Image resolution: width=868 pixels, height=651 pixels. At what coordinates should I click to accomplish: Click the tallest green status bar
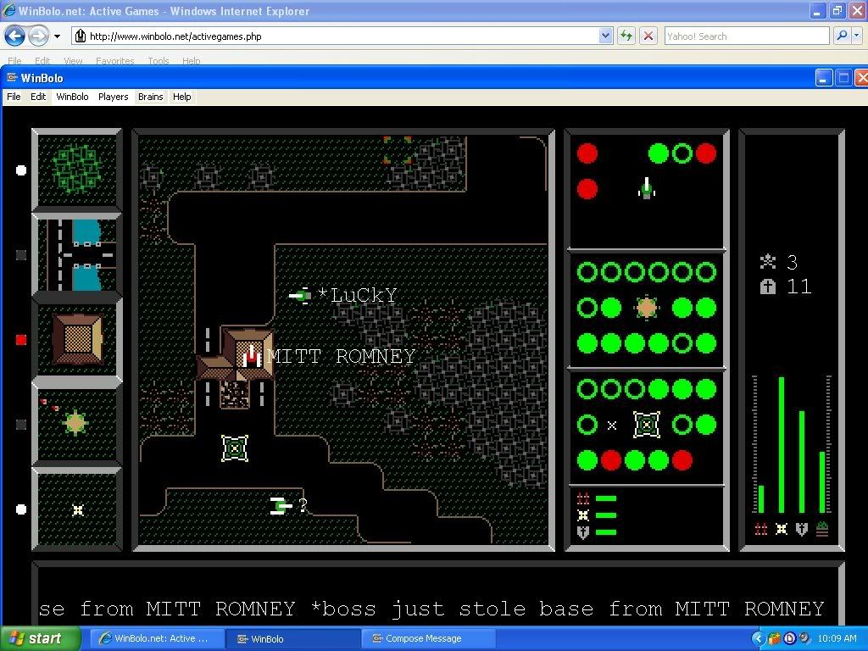tap(781, 445)
